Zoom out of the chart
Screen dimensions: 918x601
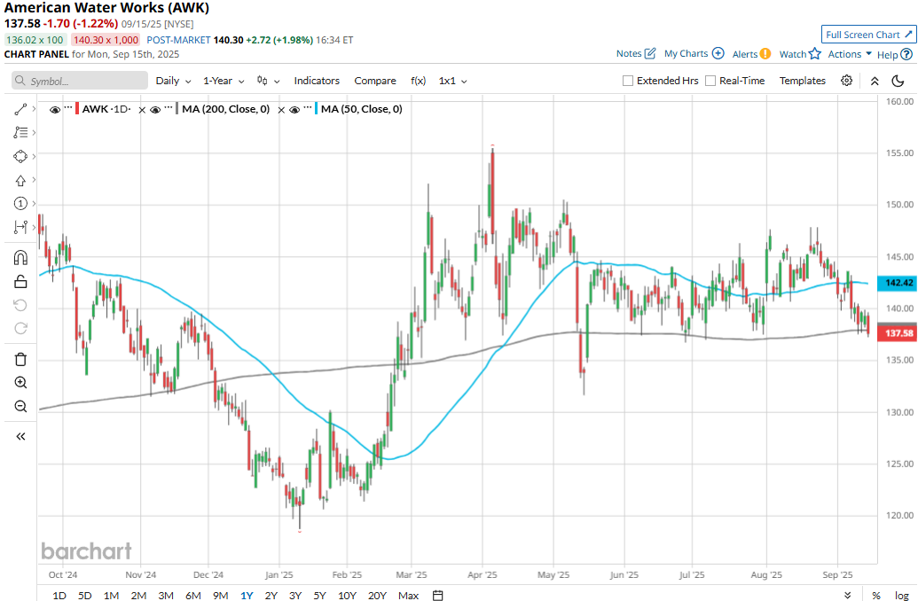click(20, 406)
